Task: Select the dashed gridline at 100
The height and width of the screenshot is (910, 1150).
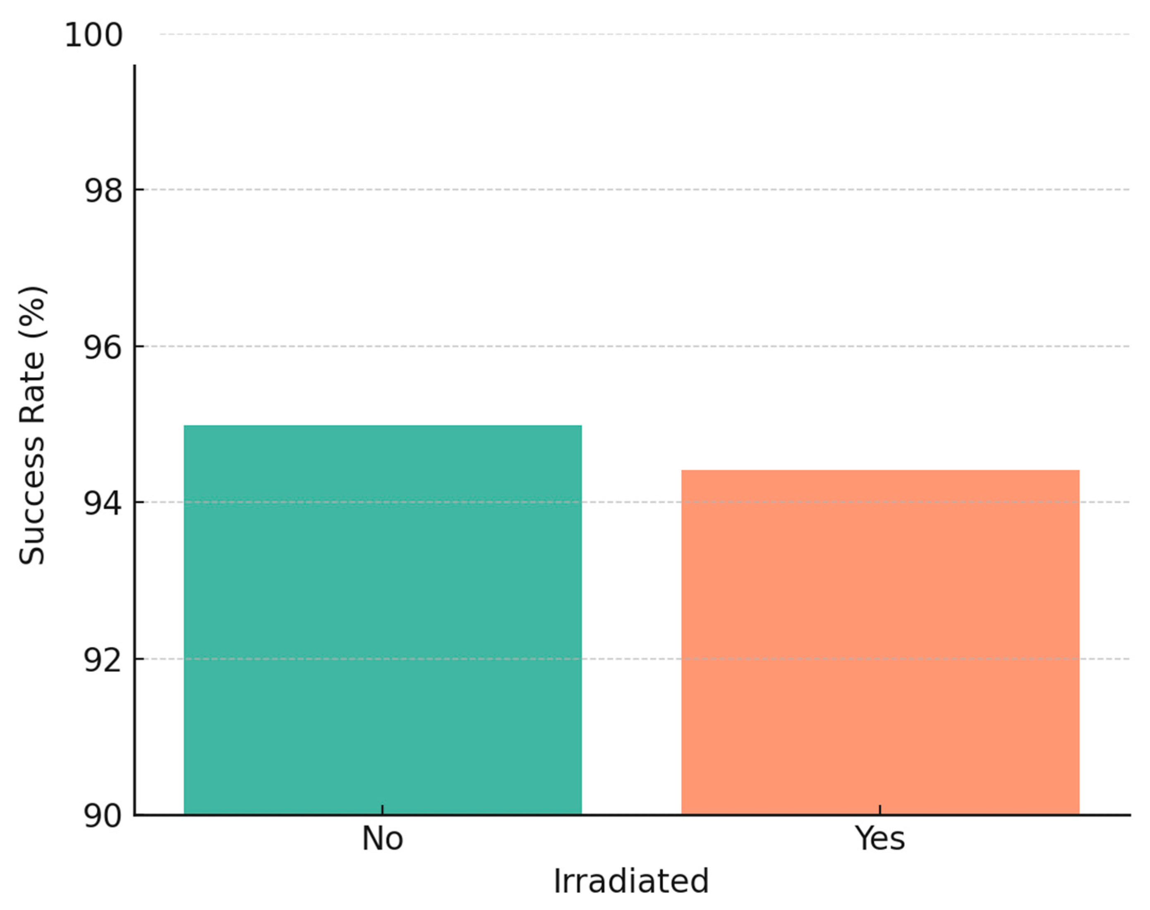Action: 640,34
